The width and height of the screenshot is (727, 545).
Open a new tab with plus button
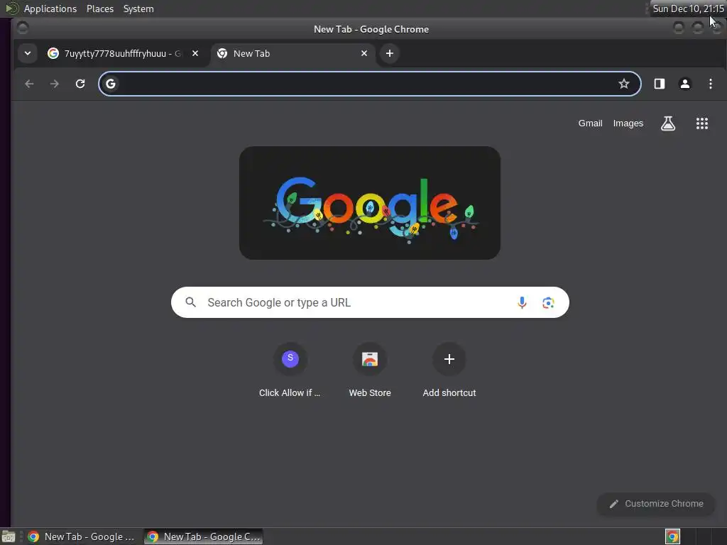tap(390, 53)
